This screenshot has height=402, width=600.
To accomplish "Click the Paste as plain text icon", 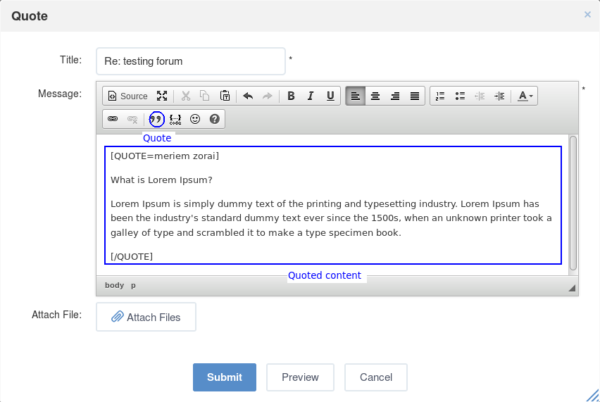I will [225, 96].
